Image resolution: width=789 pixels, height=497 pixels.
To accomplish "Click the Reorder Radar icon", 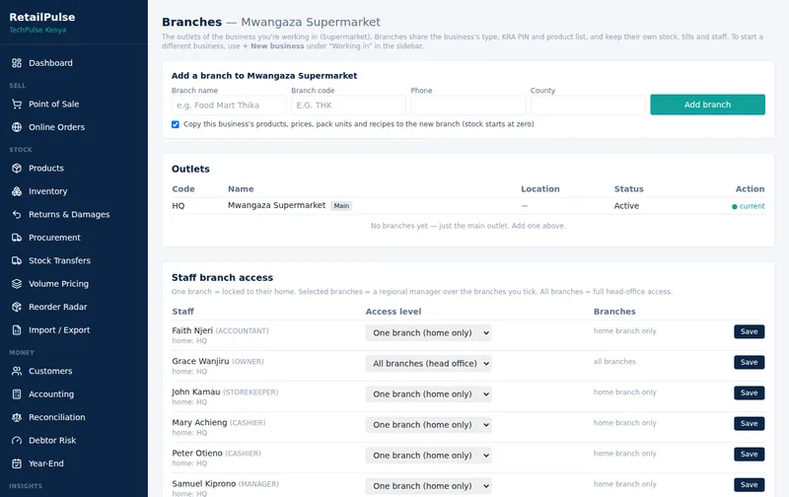I will [17, 308].
